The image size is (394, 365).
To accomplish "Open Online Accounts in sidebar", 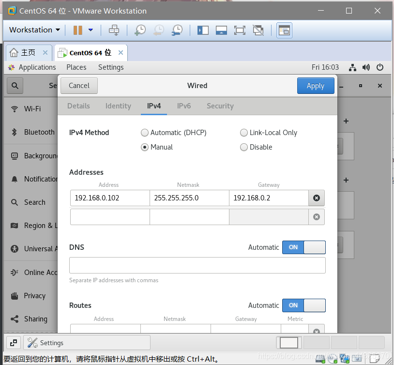I will (x=30, y=273).
